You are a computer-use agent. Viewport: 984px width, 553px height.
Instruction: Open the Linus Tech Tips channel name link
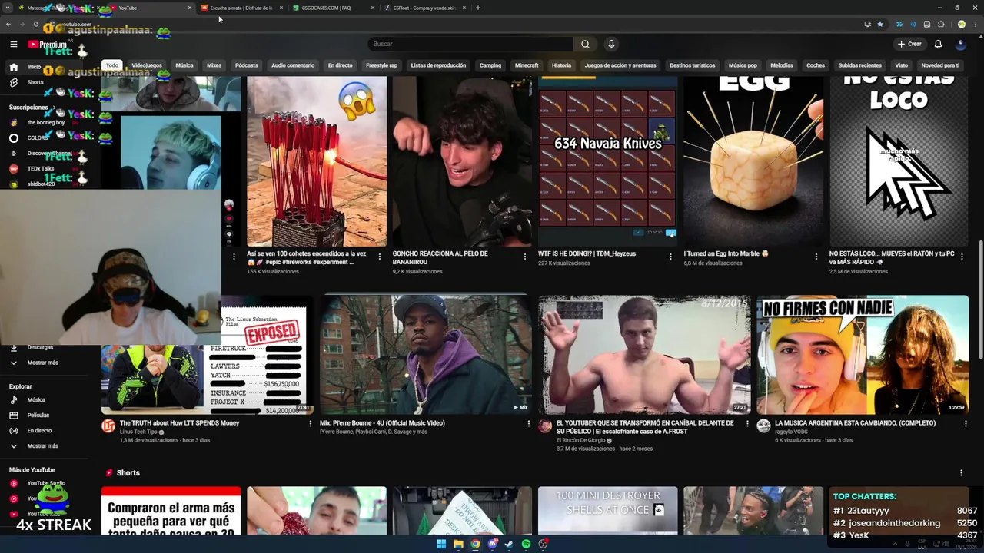tap(138, 432)
